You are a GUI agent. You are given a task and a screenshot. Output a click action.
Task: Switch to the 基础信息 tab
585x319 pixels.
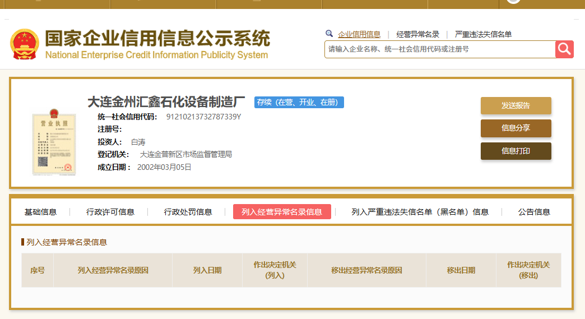pyautogui.click(x=40, y=212)
